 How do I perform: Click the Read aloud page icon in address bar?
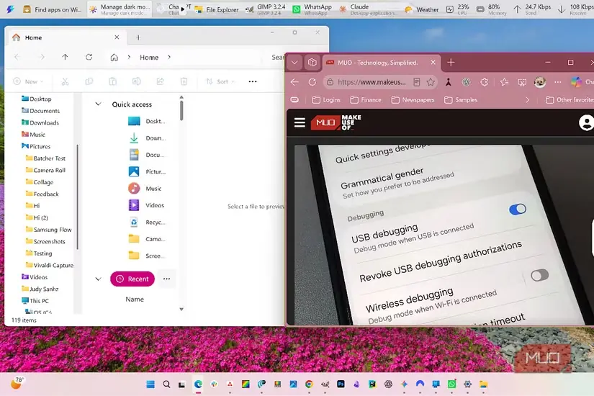pos(416,82)
